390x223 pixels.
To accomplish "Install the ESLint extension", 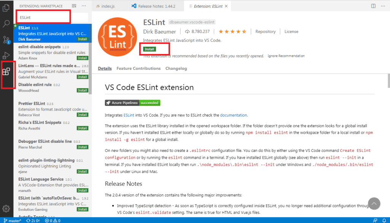I will pos(149,49).
